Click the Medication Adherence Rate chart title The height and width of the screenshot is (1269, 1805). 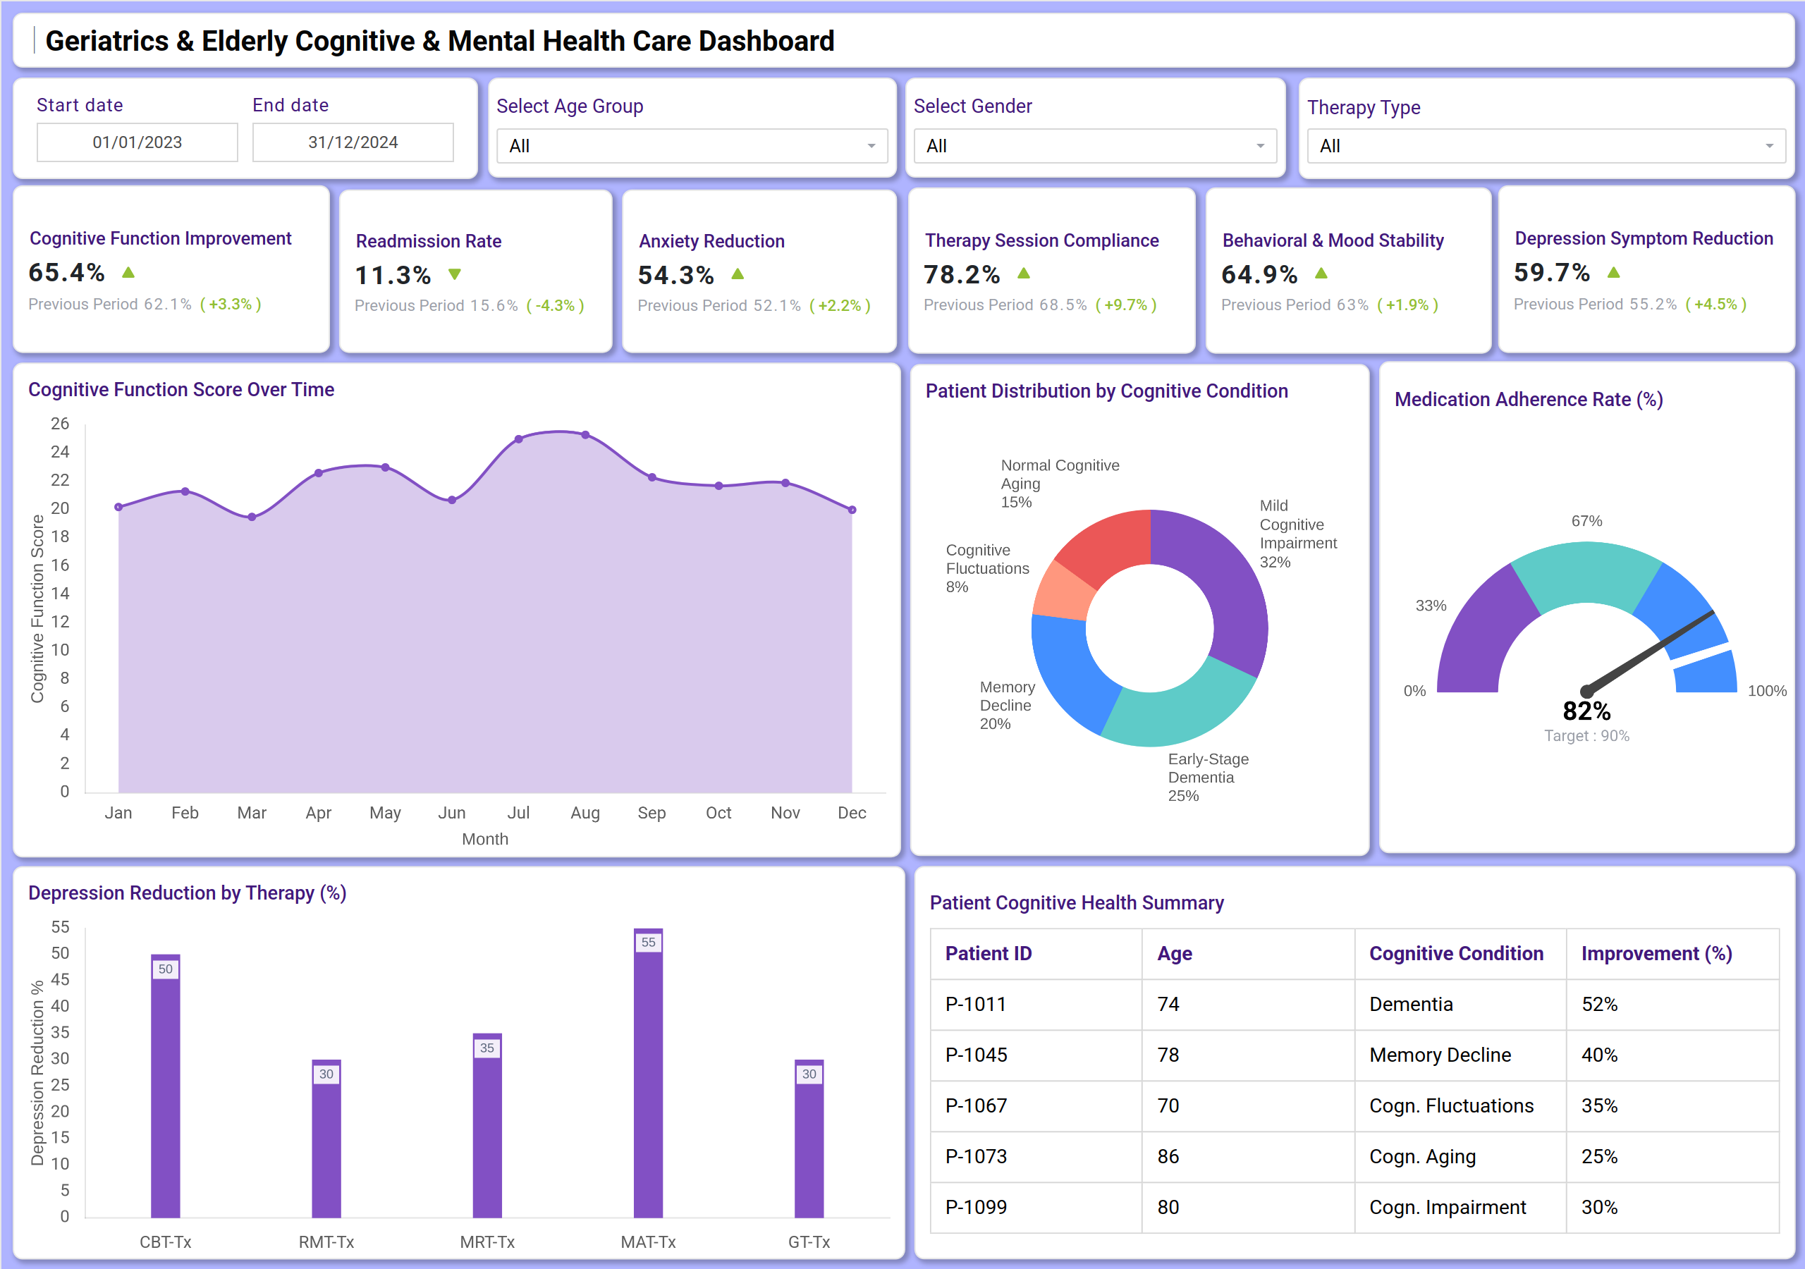click(1529, 400)
